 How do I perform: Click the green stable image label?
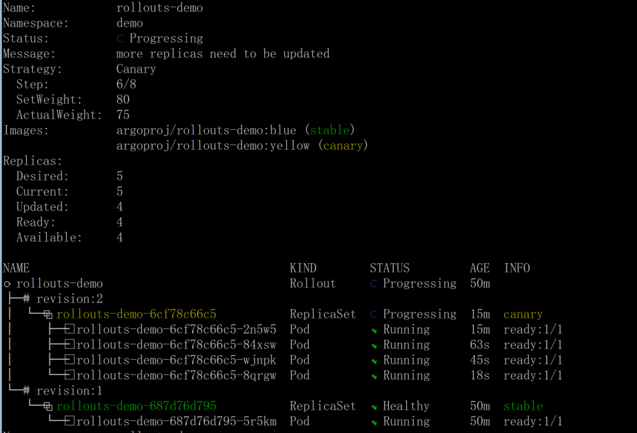[330, 131]
